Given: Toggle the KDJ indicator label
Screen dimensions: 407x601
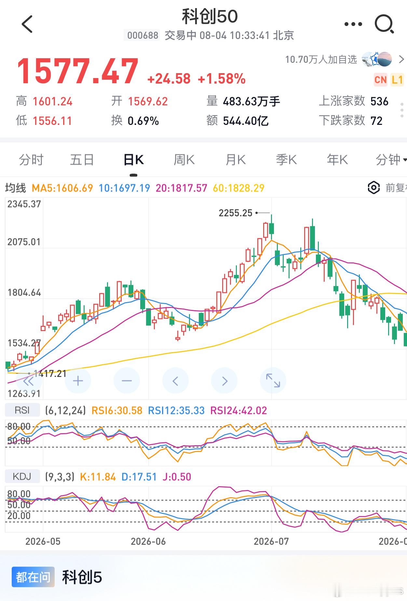Looking at the screenshot, I should pos(22,477).
